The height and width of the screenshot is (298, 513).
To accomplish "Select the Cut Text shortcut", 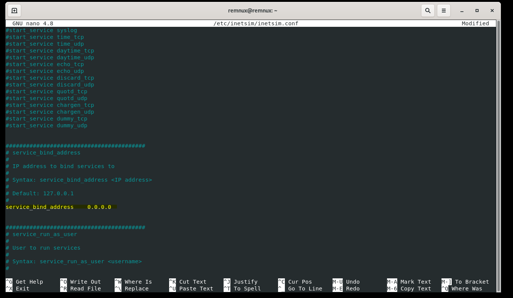I will point(192,281).
